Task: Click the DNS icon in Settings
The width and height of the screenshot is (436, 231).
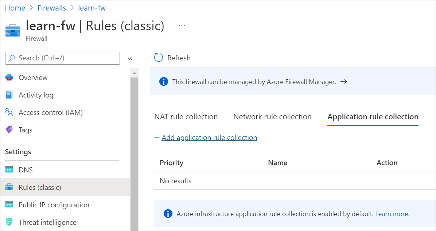Action: 9,170
